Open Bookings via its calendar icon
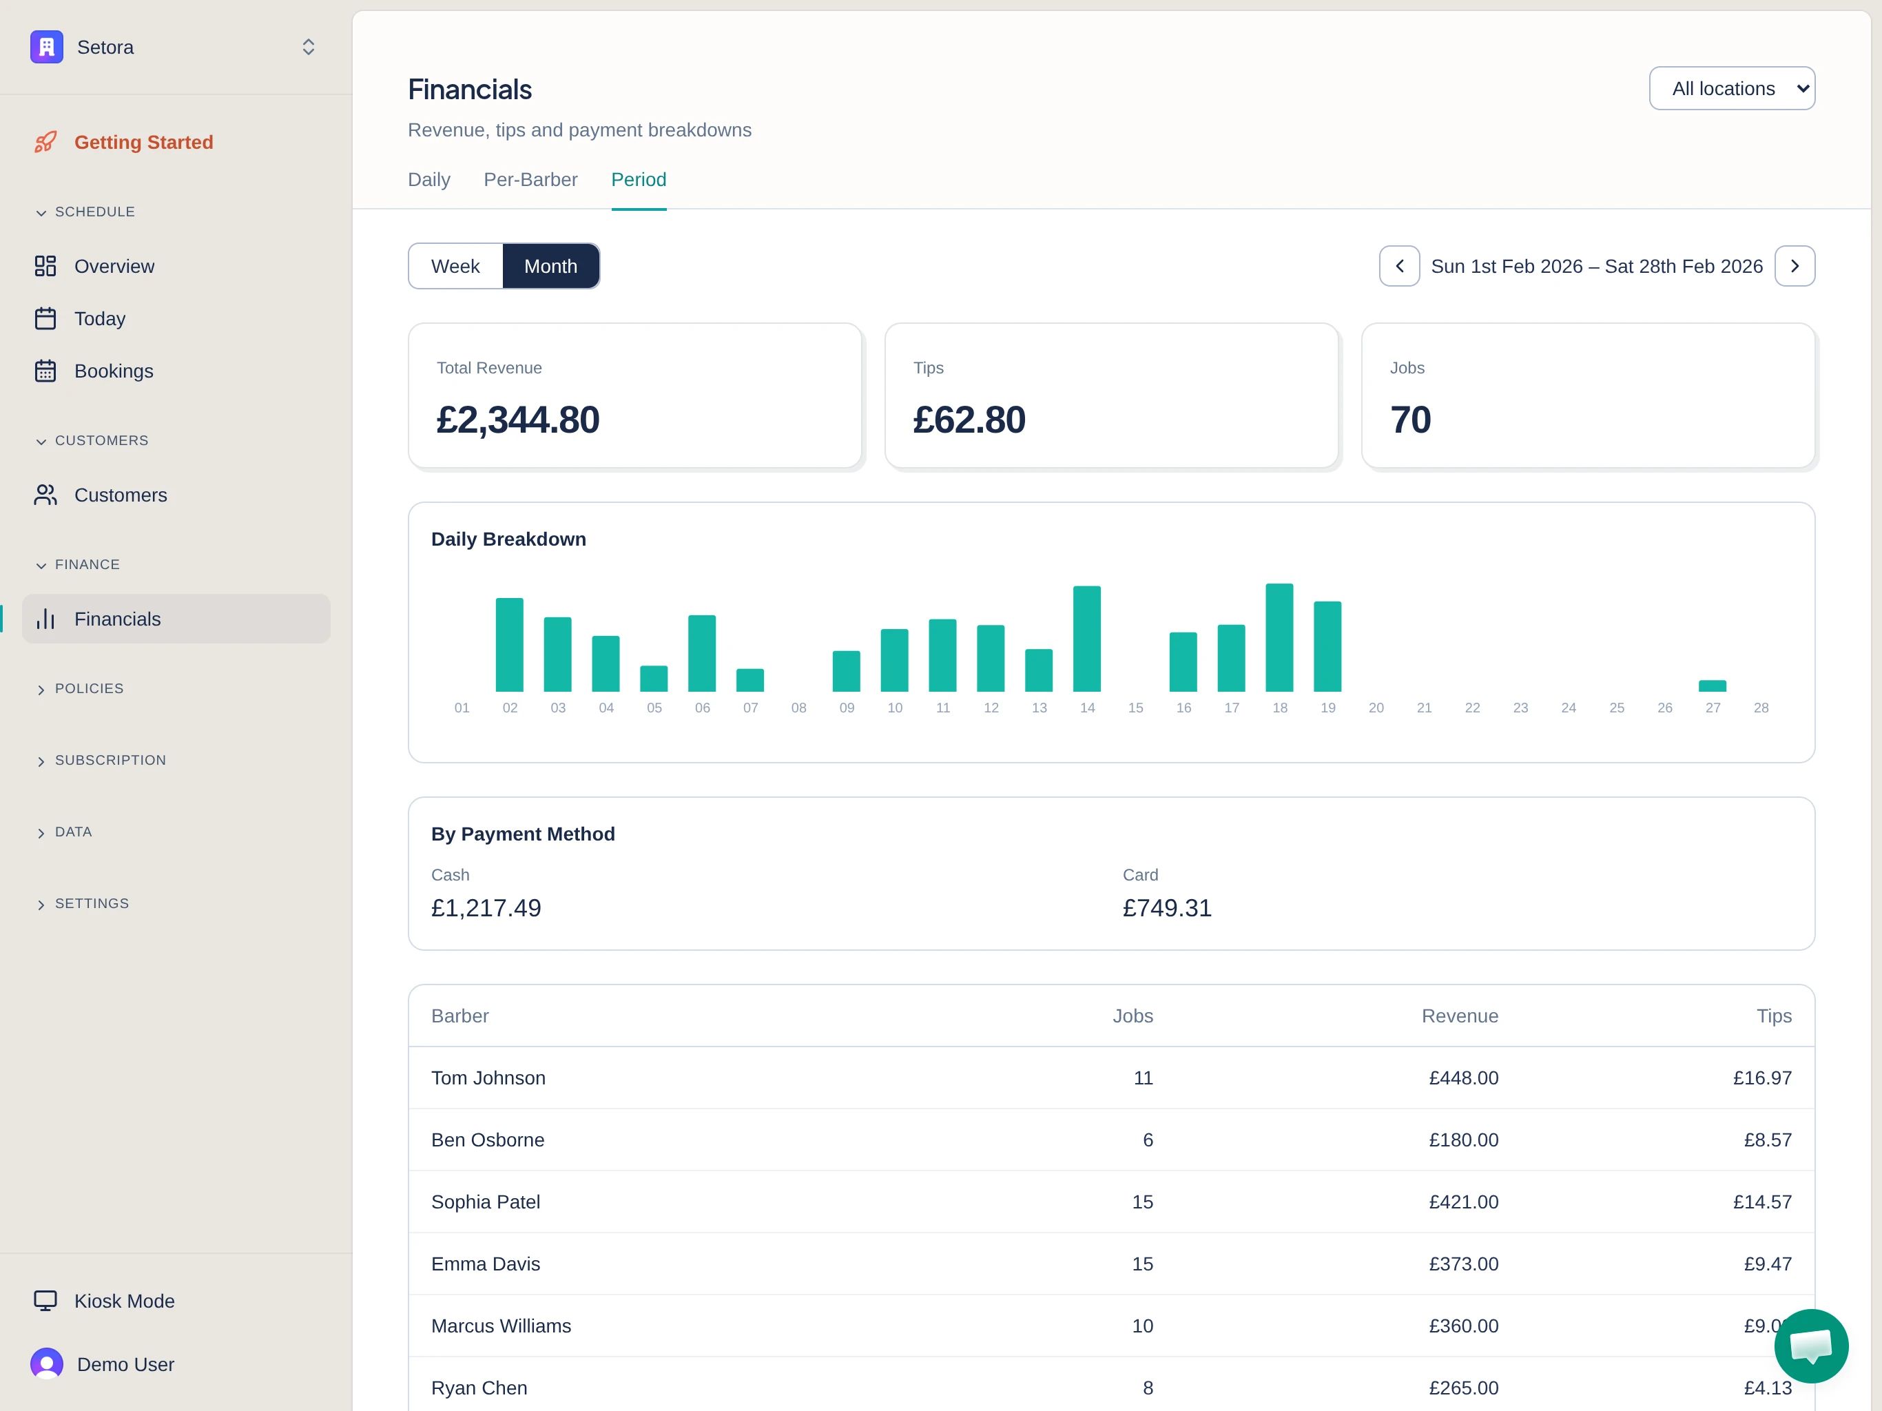The image size is (1882, 1411). [x=46, y=371]
